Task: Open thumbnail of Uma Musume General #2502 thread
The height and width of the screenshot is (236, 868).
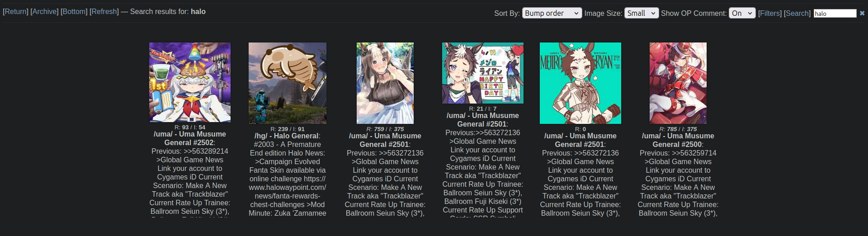Action: click(190, 82)
